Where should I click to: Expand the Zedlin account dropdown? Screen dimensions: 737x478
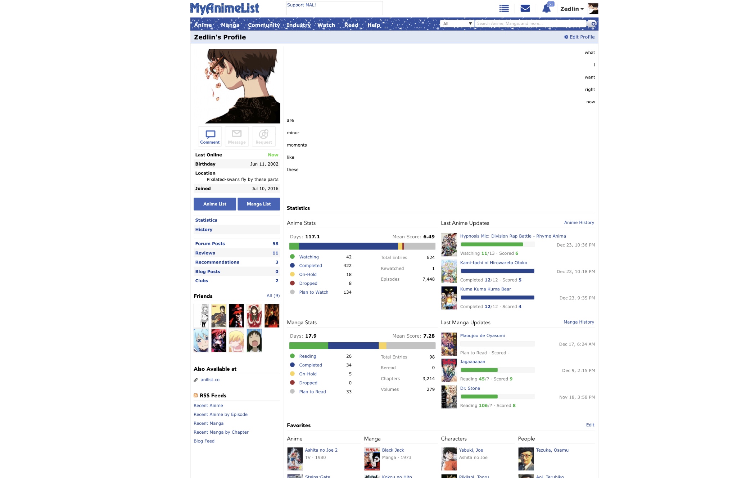(x=571, y=9)
